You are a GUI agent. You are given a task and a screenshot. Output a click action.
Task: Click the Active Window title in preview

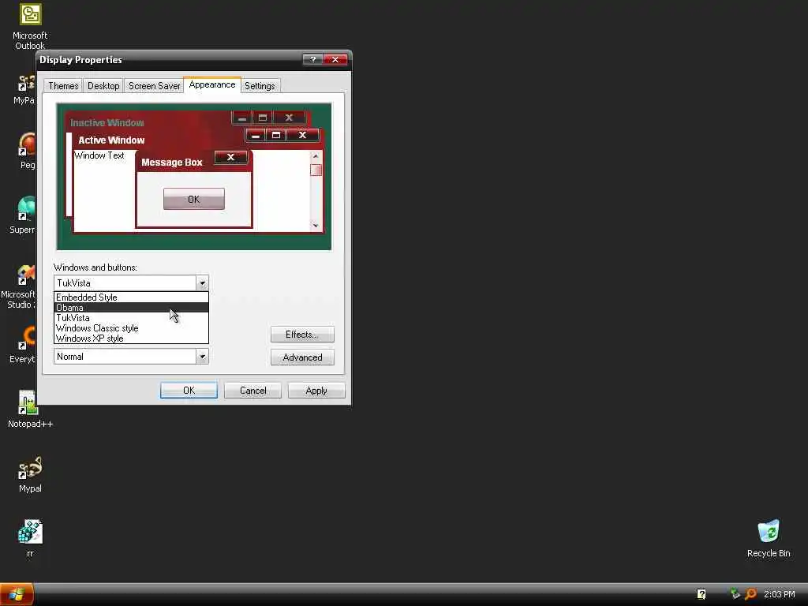click(x=111, y=140)
